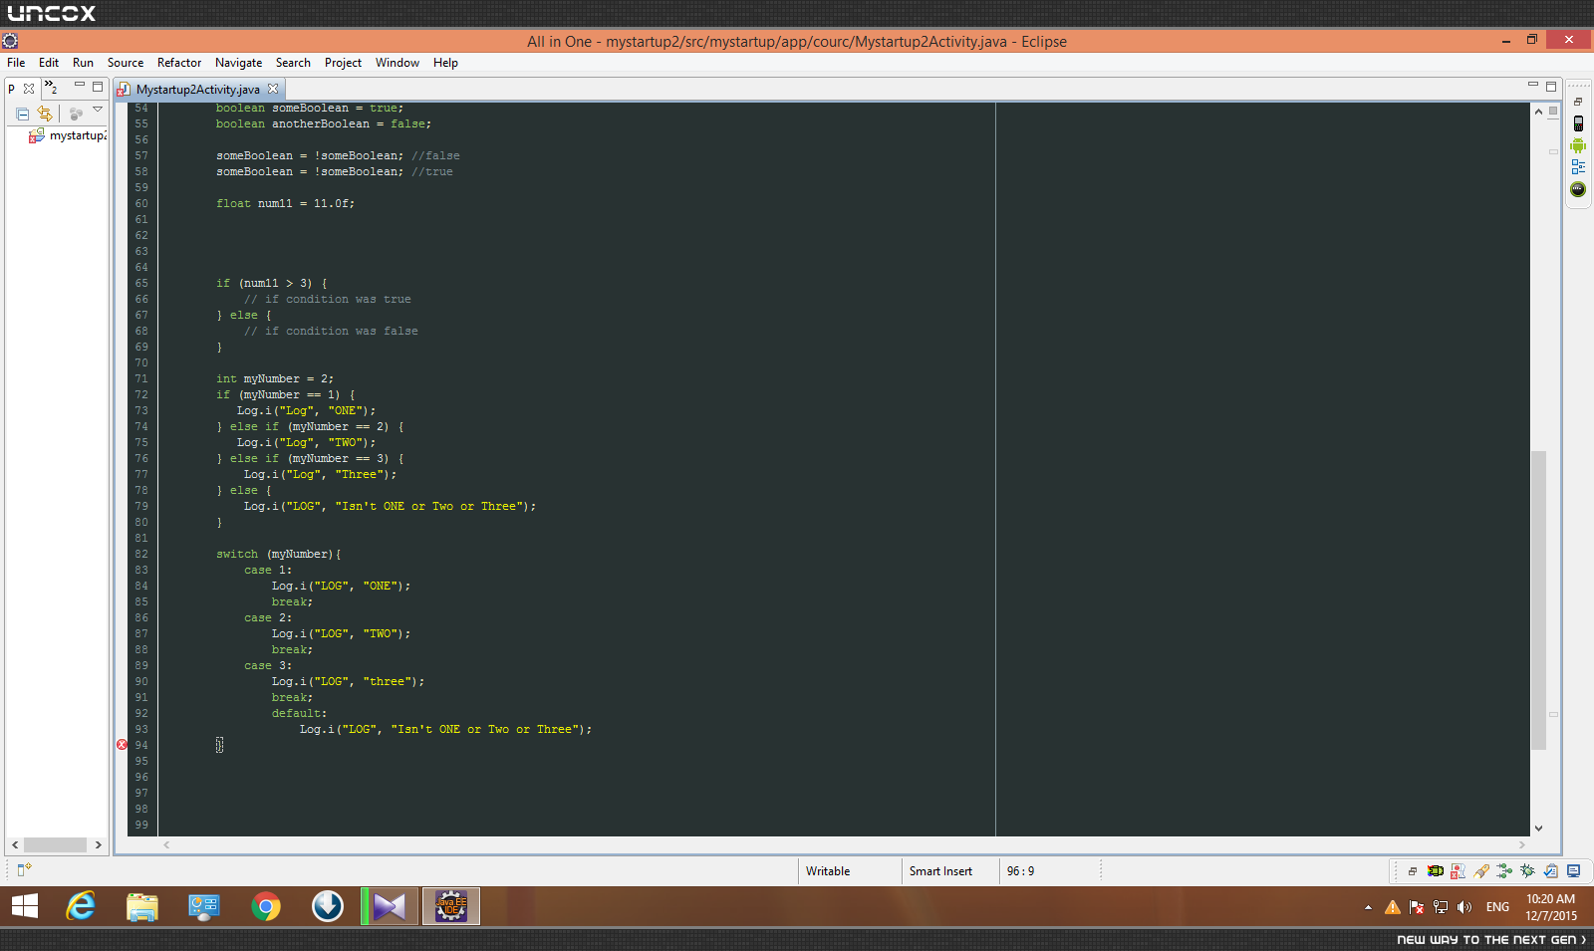Viewport: 1594px width, 951px height.
Task: Maximize the editor area
Action: [1551, 87]
